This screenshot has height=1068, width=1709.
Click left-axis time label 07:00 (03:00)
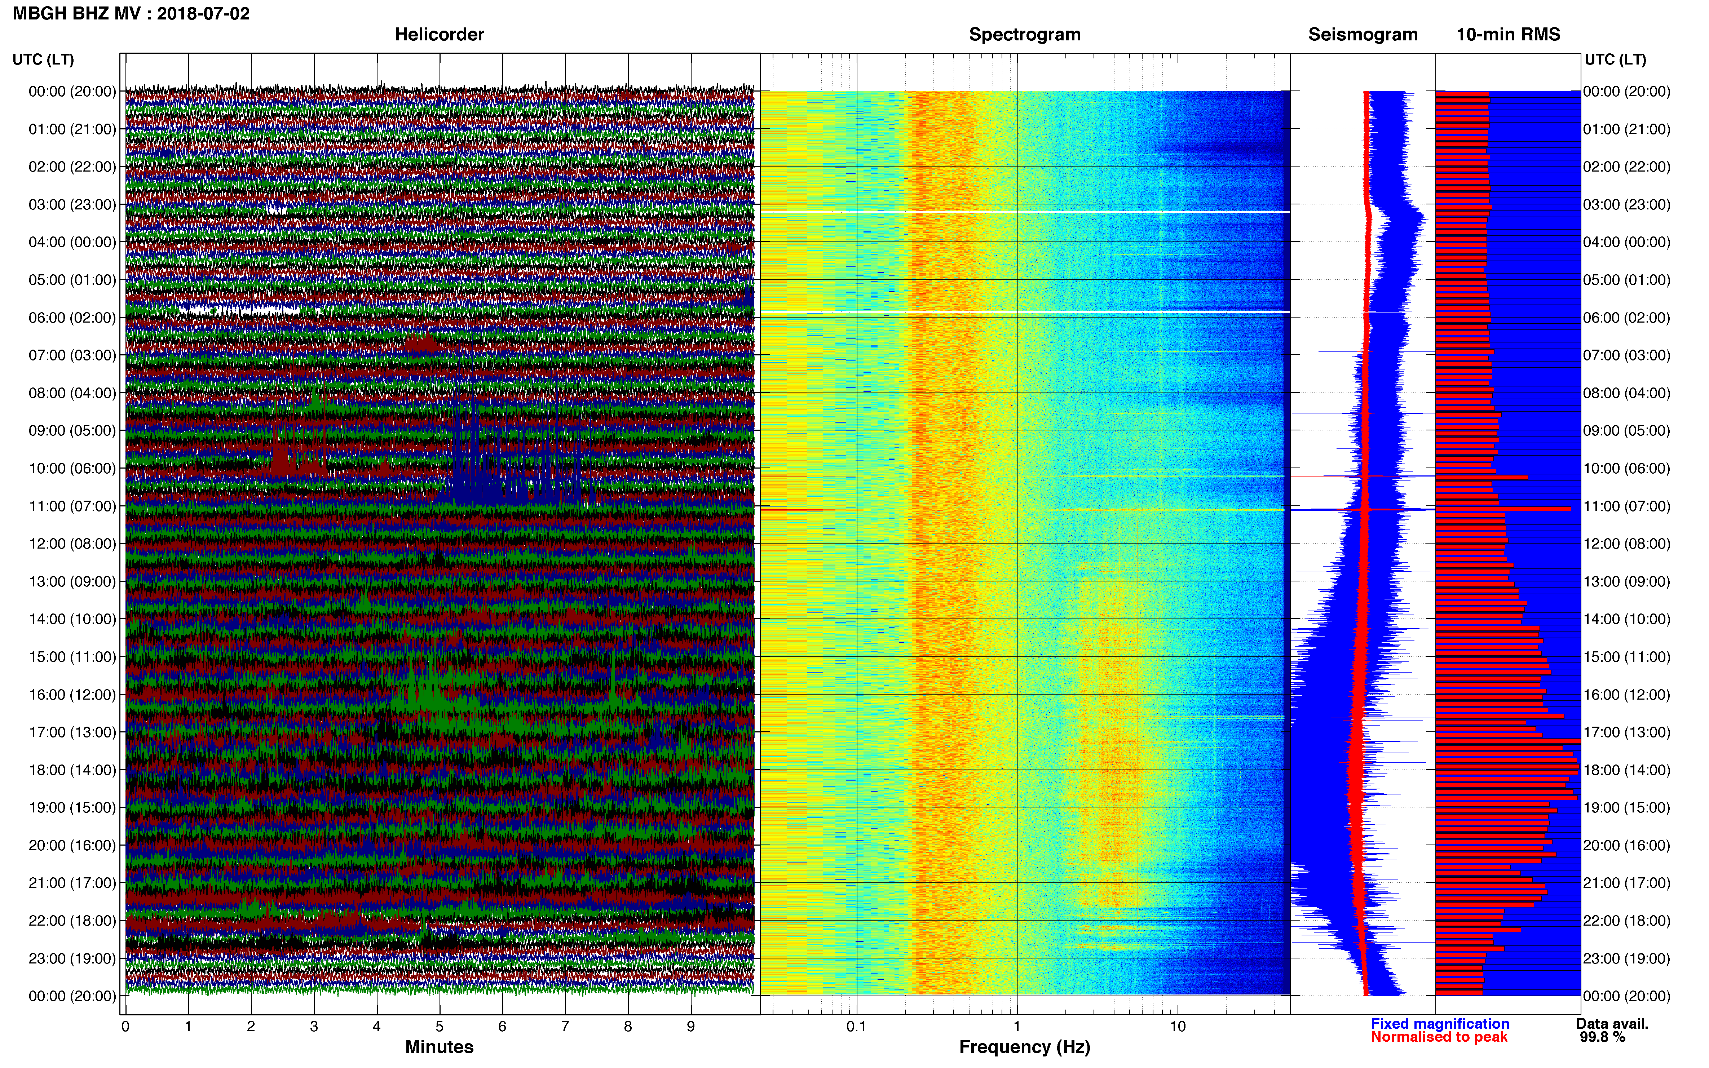point(72,355)
